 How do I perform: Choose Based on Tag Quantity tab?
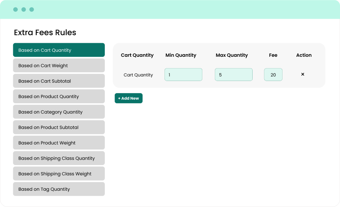(x=59, y=189)
